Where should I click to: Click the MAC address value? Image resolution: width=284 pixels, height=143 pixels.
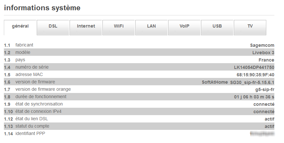click(x=255, y=75)
